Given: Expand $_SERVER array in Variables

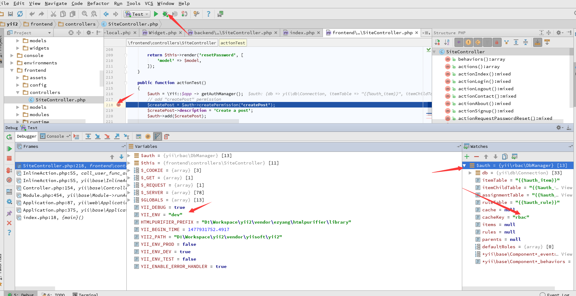Looking at the screenshot, I should pos(129,193).
